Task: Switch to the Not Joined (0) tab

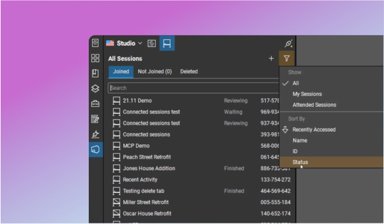Action: click(155, 71)
